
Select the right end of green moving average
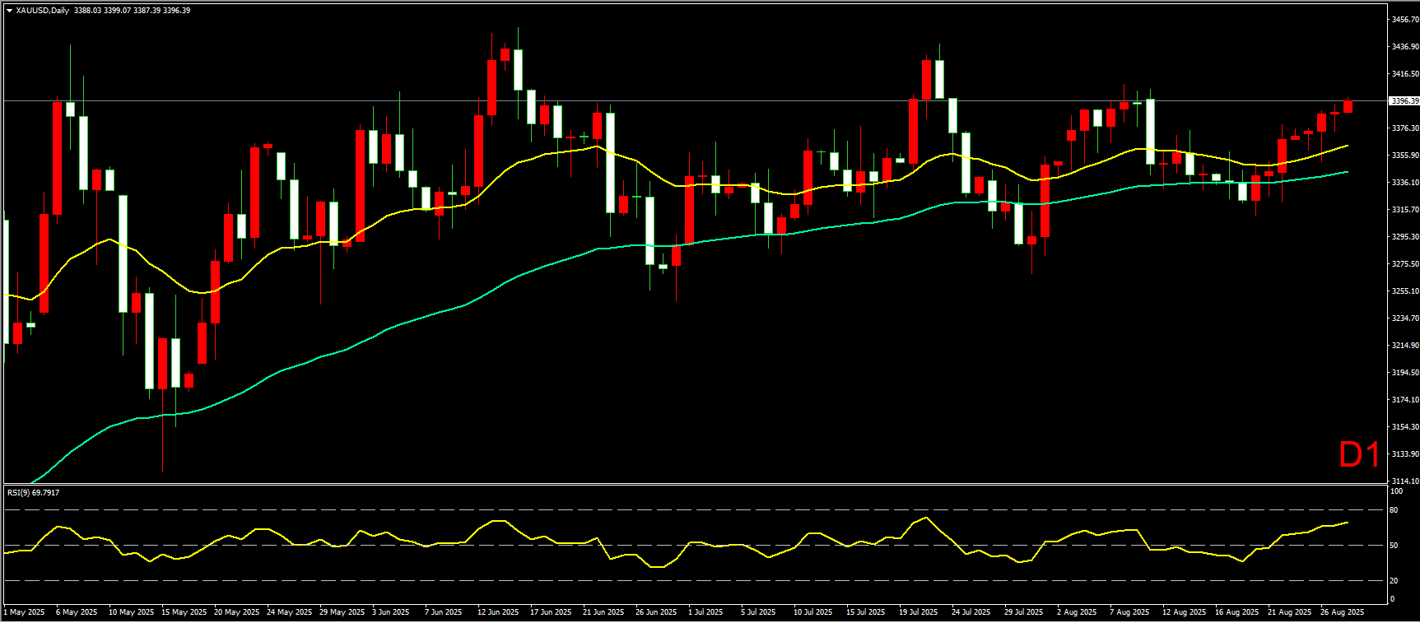tap(1347, 172)
